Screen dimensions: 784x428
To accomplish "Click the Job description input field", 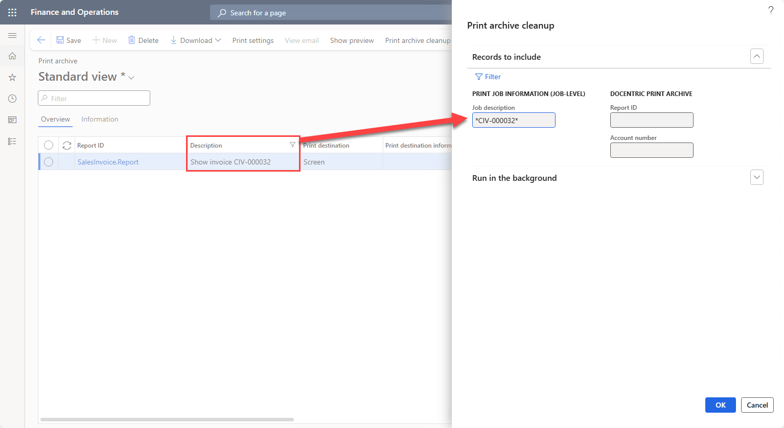I will 513,121.
